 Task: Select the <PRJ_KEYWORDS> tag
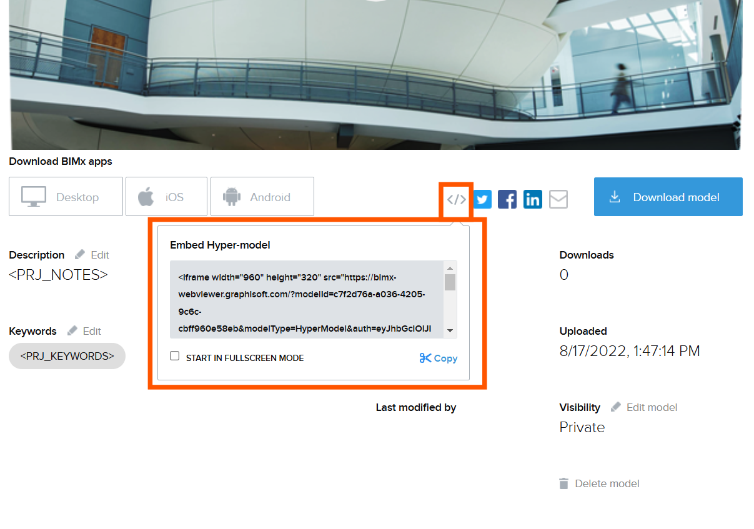click(x=67, y=356)
